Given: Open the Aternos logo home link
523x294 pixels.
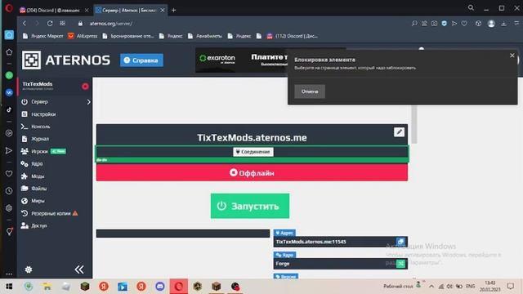Looking at the screenshot, I should point(65,60).
